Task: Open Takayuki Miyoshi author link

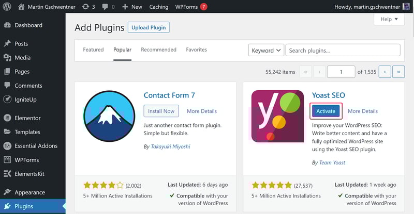Action: coord(170,146)
